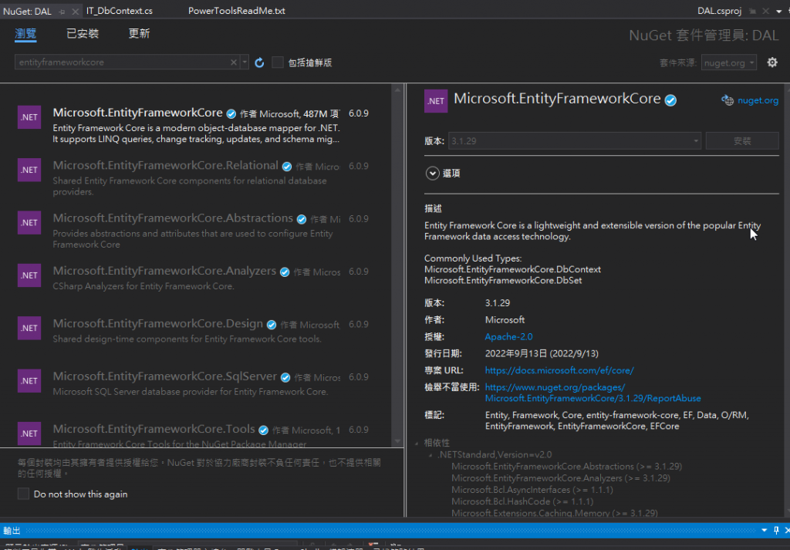
Task: Click Microsoft.Bcl.HashCode dependency entry
Action: [522, 501]
